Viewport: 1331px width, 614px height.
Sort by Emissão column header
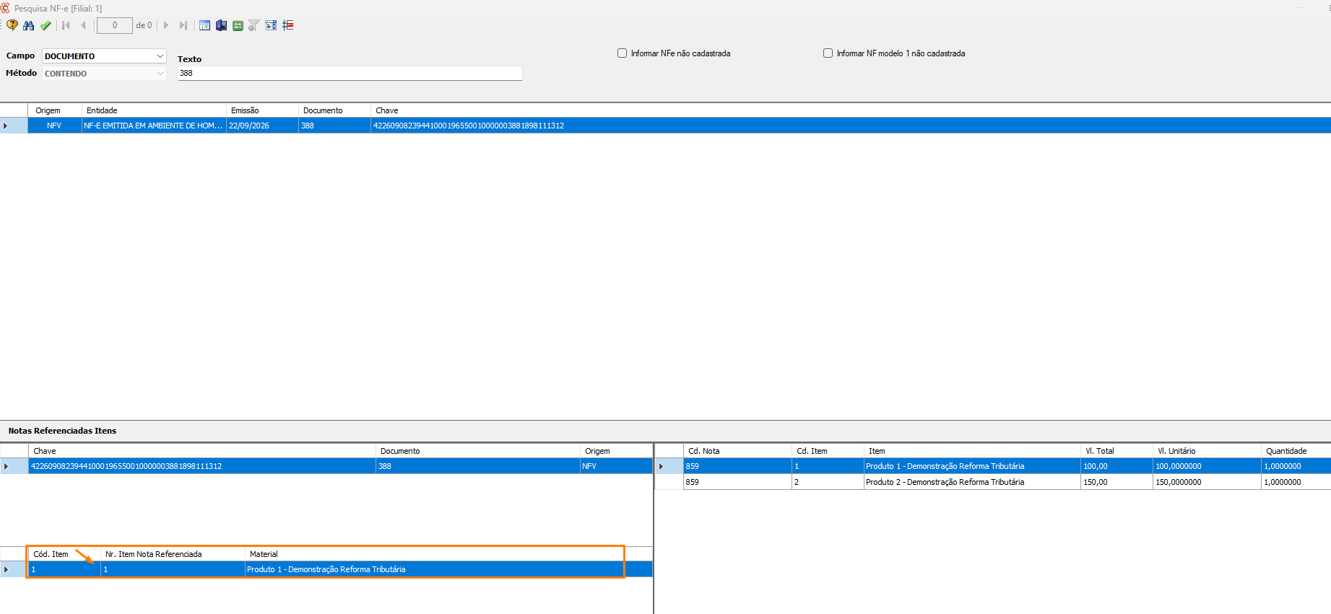(x=263, y=110)
